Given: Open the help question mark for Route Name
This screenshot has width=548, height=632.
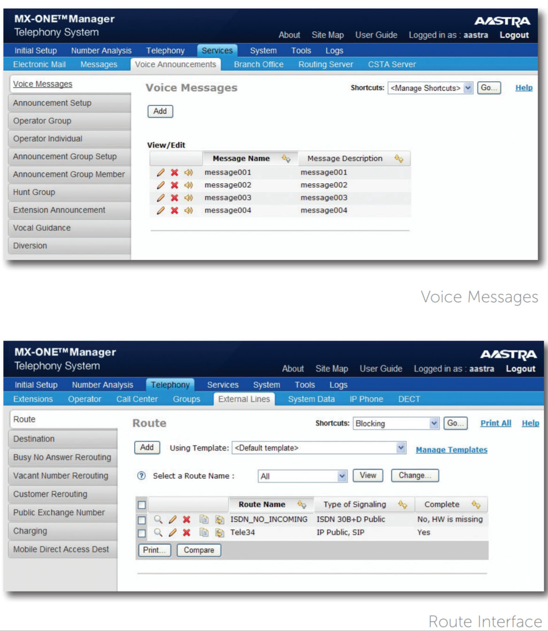Looking at the screenshot, I should (x=141, y=476).
